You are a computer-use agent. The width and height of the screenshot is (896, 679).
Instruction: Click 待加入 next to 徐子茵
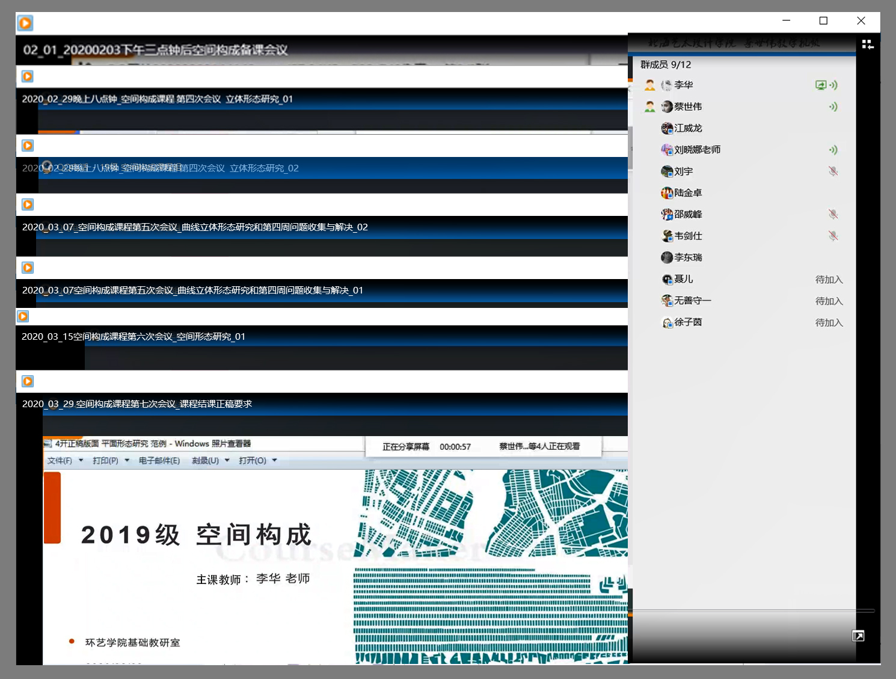829,323
